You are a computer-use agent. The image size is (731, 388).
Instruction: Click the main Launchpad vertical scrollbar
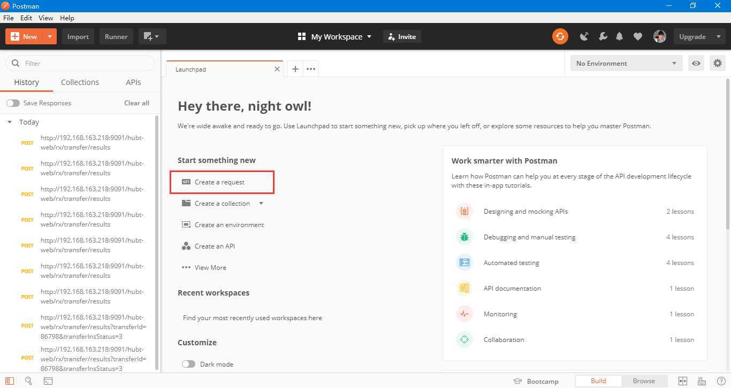(x=728, y=154)
